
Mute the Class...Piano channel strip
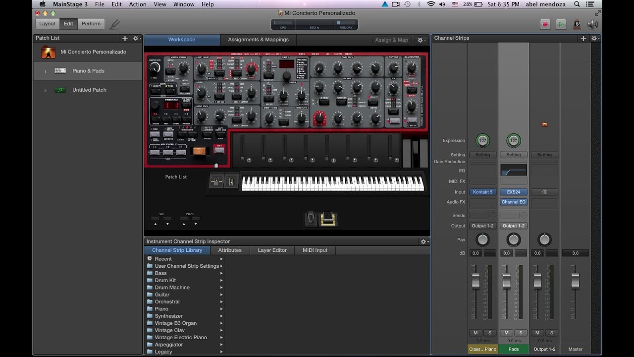click(475, 333)
